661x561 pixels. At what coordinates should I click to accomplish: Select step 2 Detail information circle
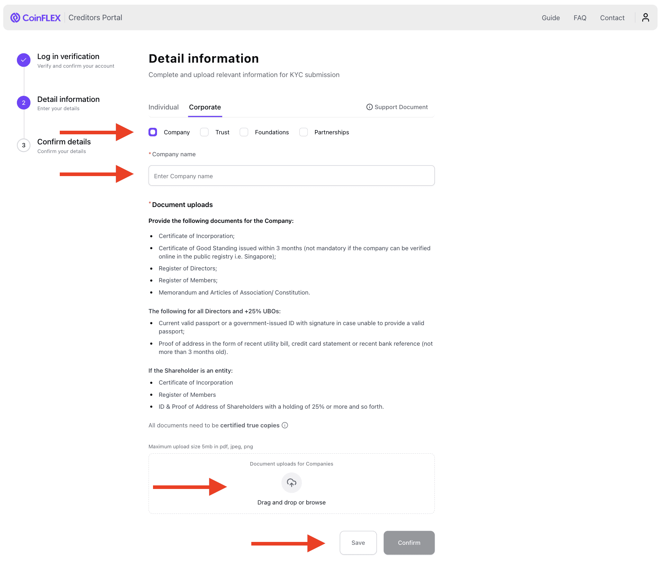click(x=23, y=103)
